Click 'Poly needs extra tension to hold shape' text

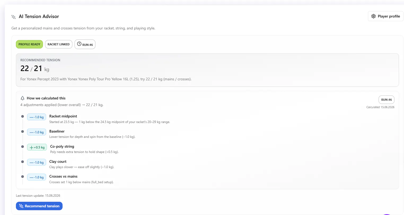click(84, 152)
